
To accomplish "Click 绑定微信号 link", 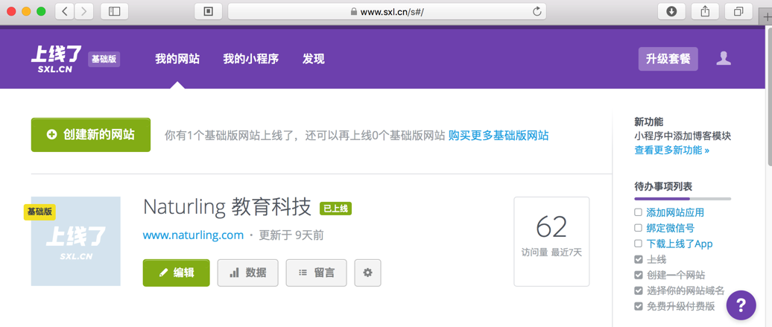I will point(670,228).
